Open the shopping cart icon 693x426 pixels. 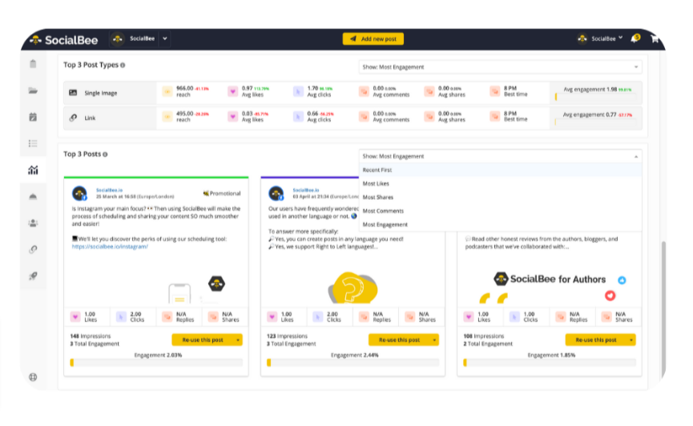coord(655,39)
